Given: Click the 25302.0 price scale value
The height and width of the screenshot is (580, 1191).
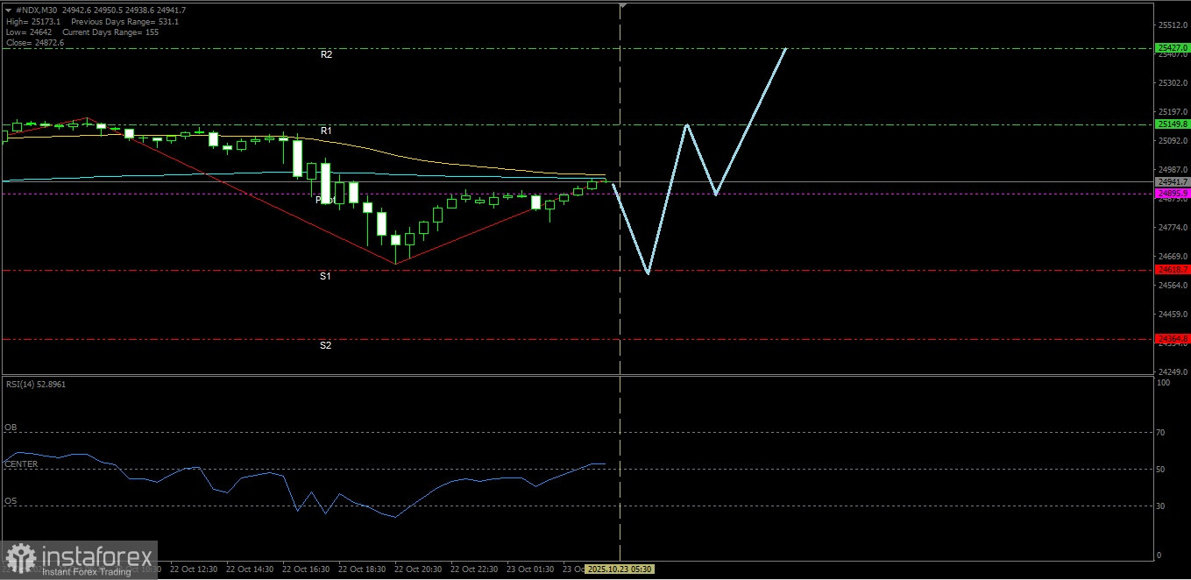Looking at the screenshot, I should [1172, 83].
